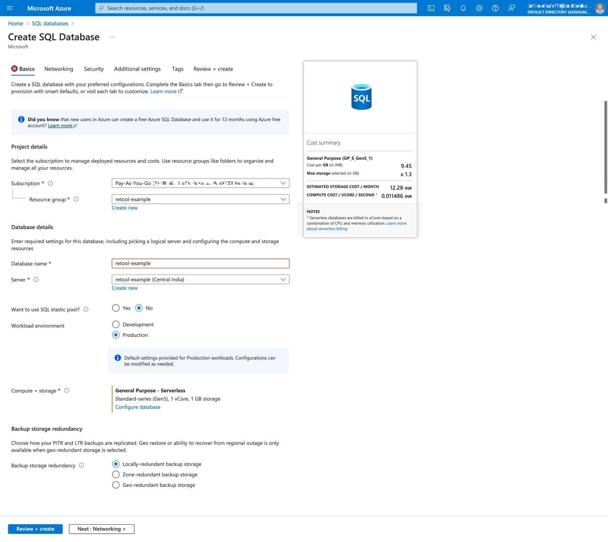This screenshot has width=608, height=542.
Task: Choose the Development workload environment
Action: (116, 324)
